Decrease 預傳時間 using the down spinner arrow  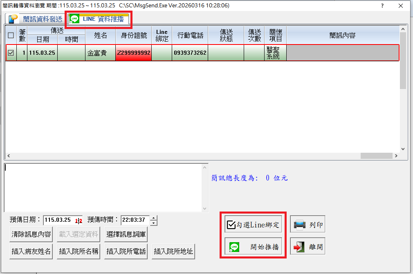[x=153, y=223]
